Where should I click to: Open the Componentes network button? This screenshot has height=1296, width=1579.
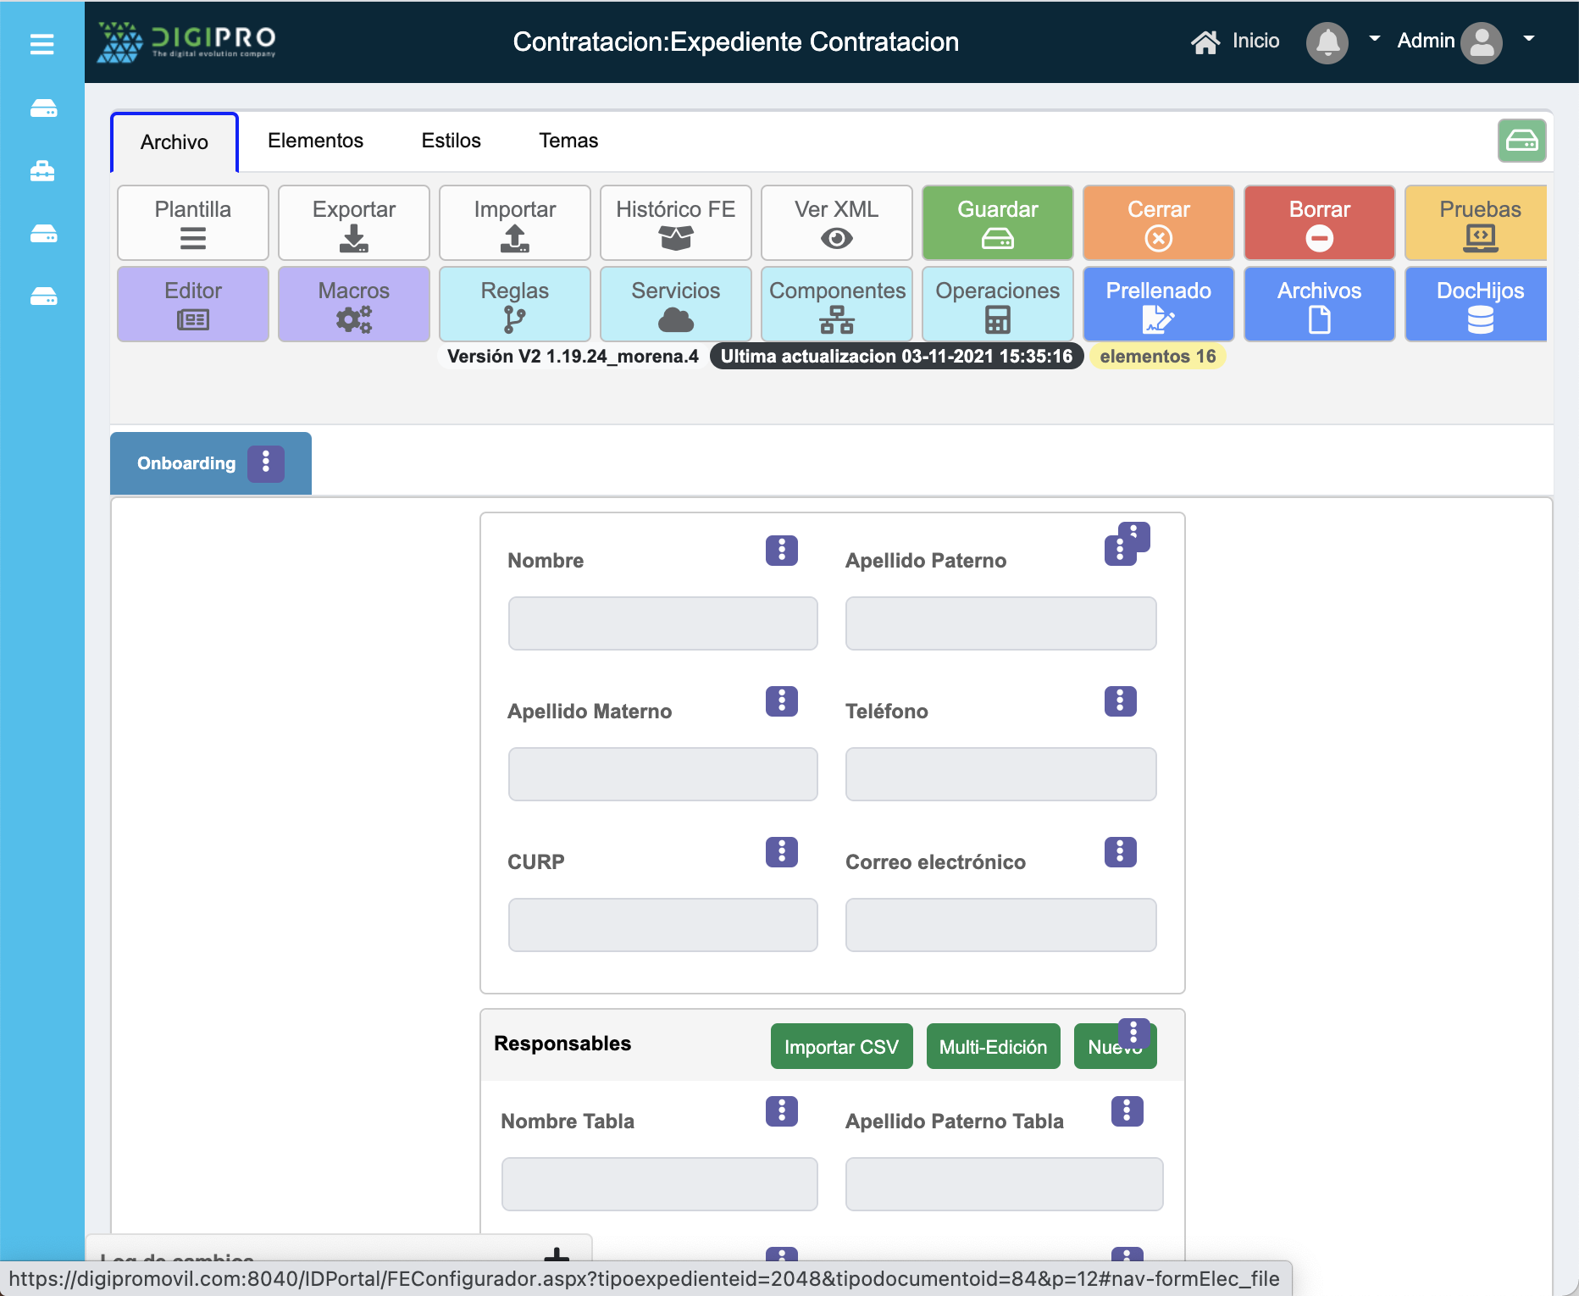coord(836,304)
